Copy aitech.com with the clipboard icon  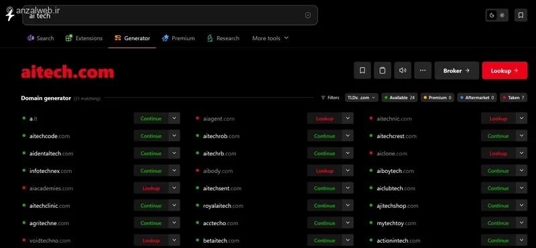click(x=383, y=70)
